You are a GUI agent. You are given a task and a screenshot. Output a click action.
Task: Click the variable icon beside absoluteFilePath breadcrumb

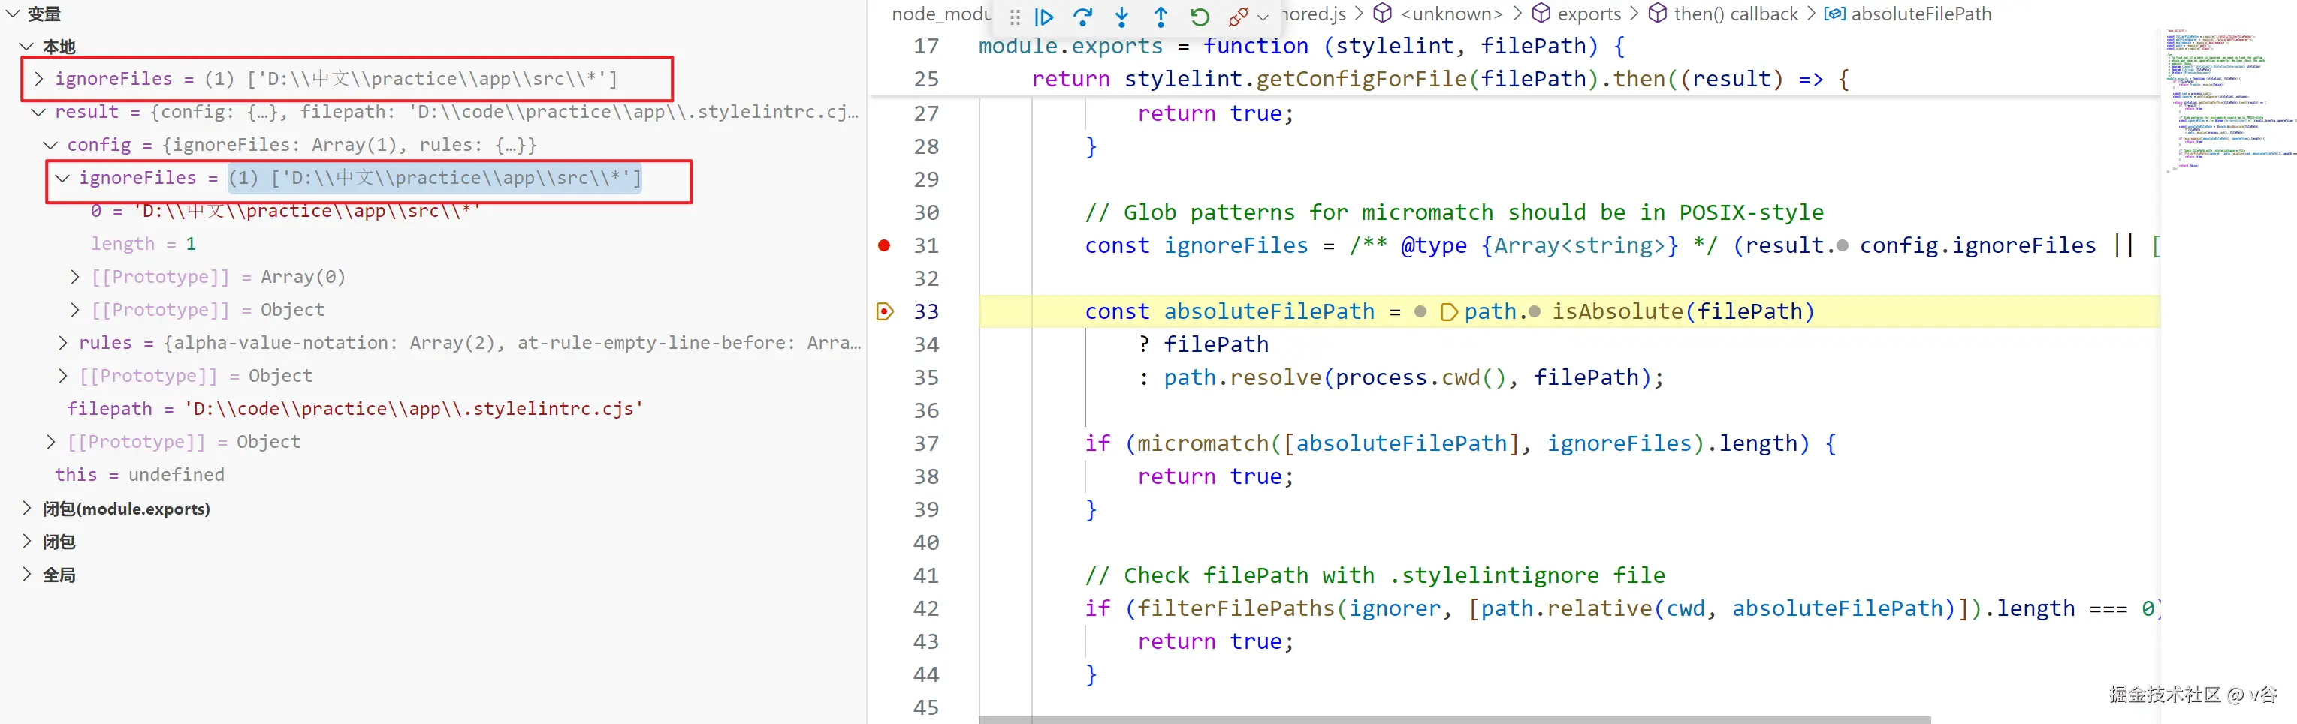tap(1834, 14)
